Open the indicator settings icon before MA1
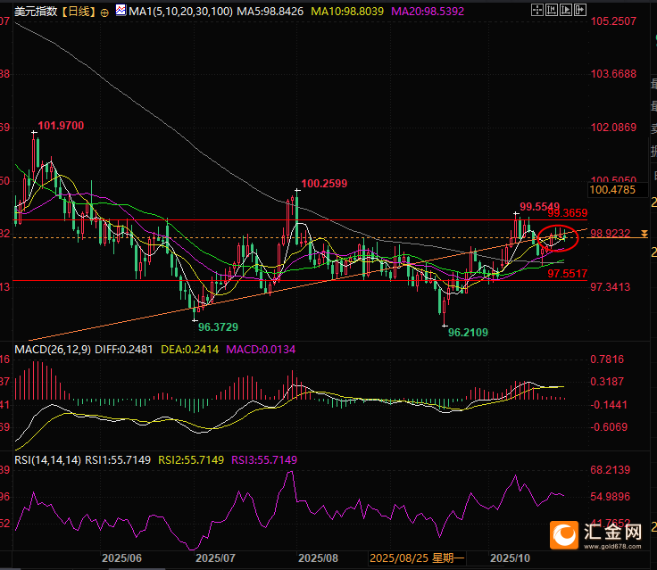The height and width of the screenshot is (570, 657). [121, 10]
